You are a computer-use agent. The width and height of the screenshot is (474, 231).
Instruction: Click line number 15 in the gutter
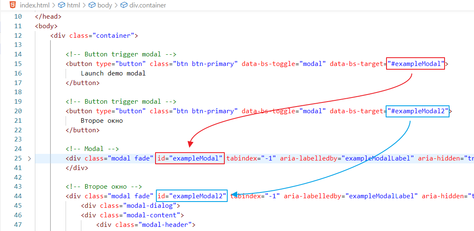17,64
